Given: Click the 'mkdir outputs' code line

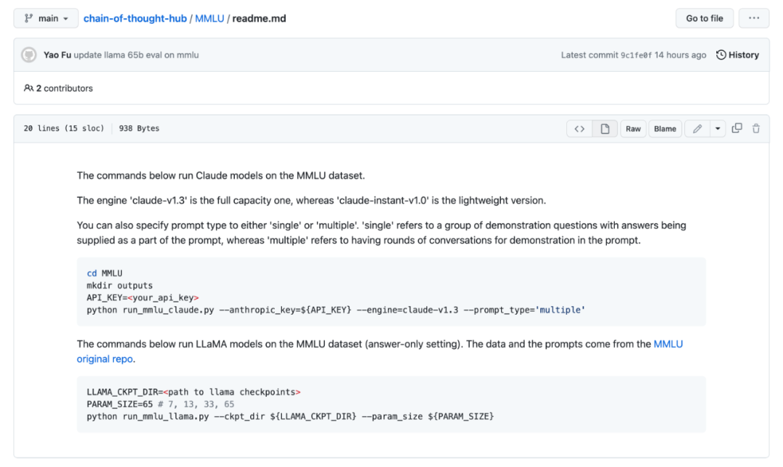Looking at the screenshot, I should [120, 286].
